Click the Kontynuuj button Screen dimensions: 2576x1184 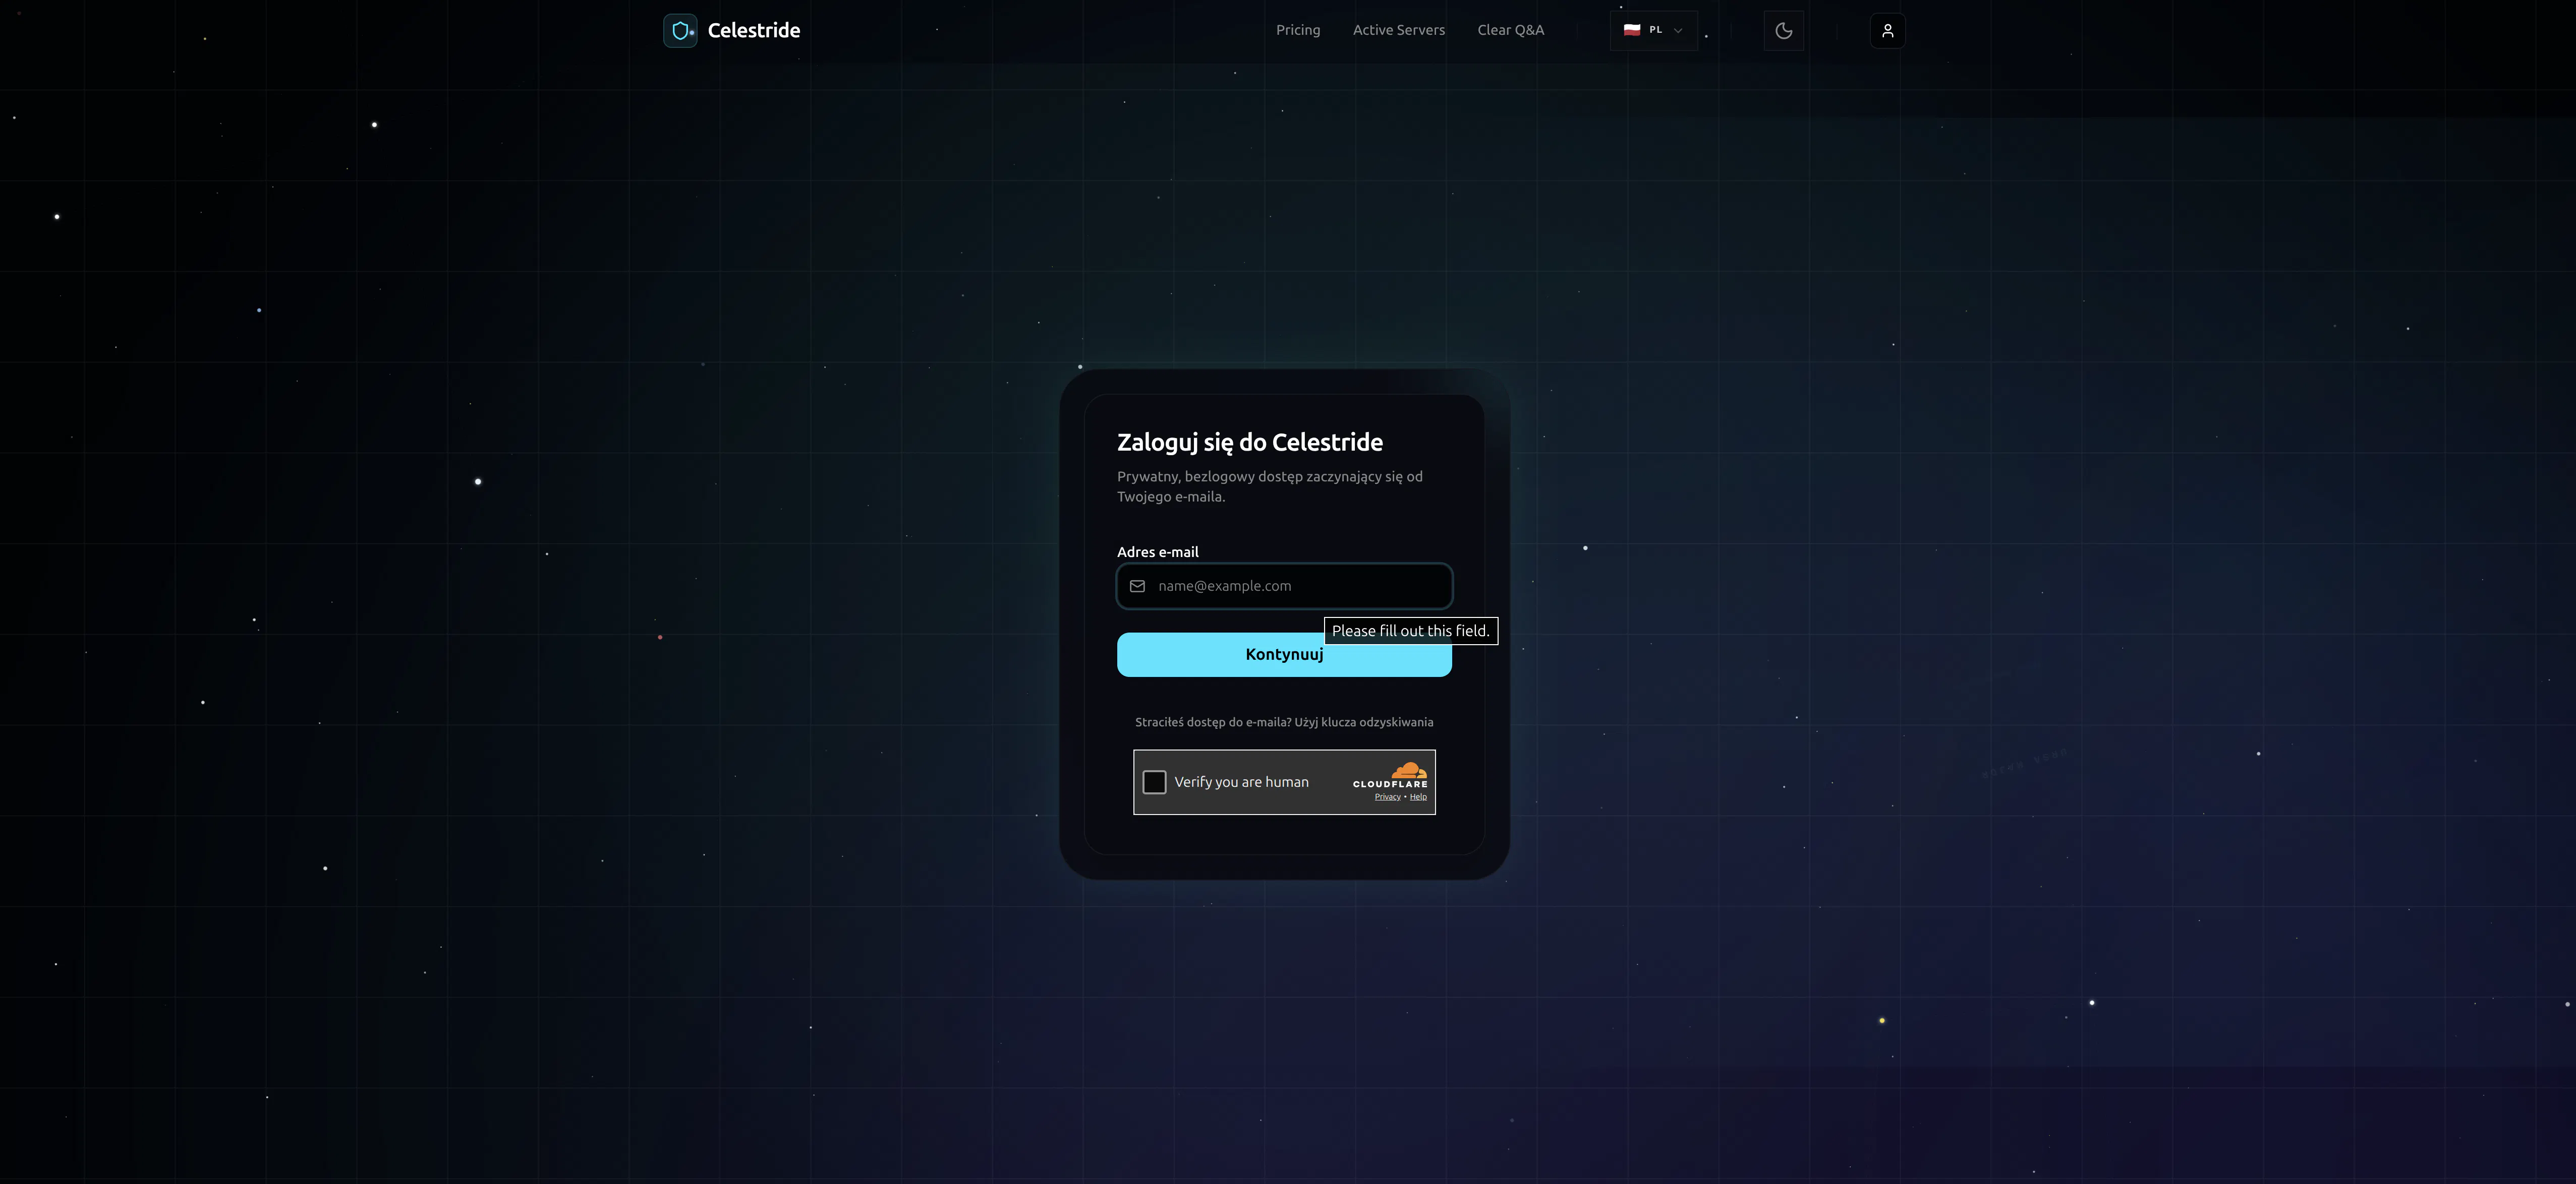1284,654
